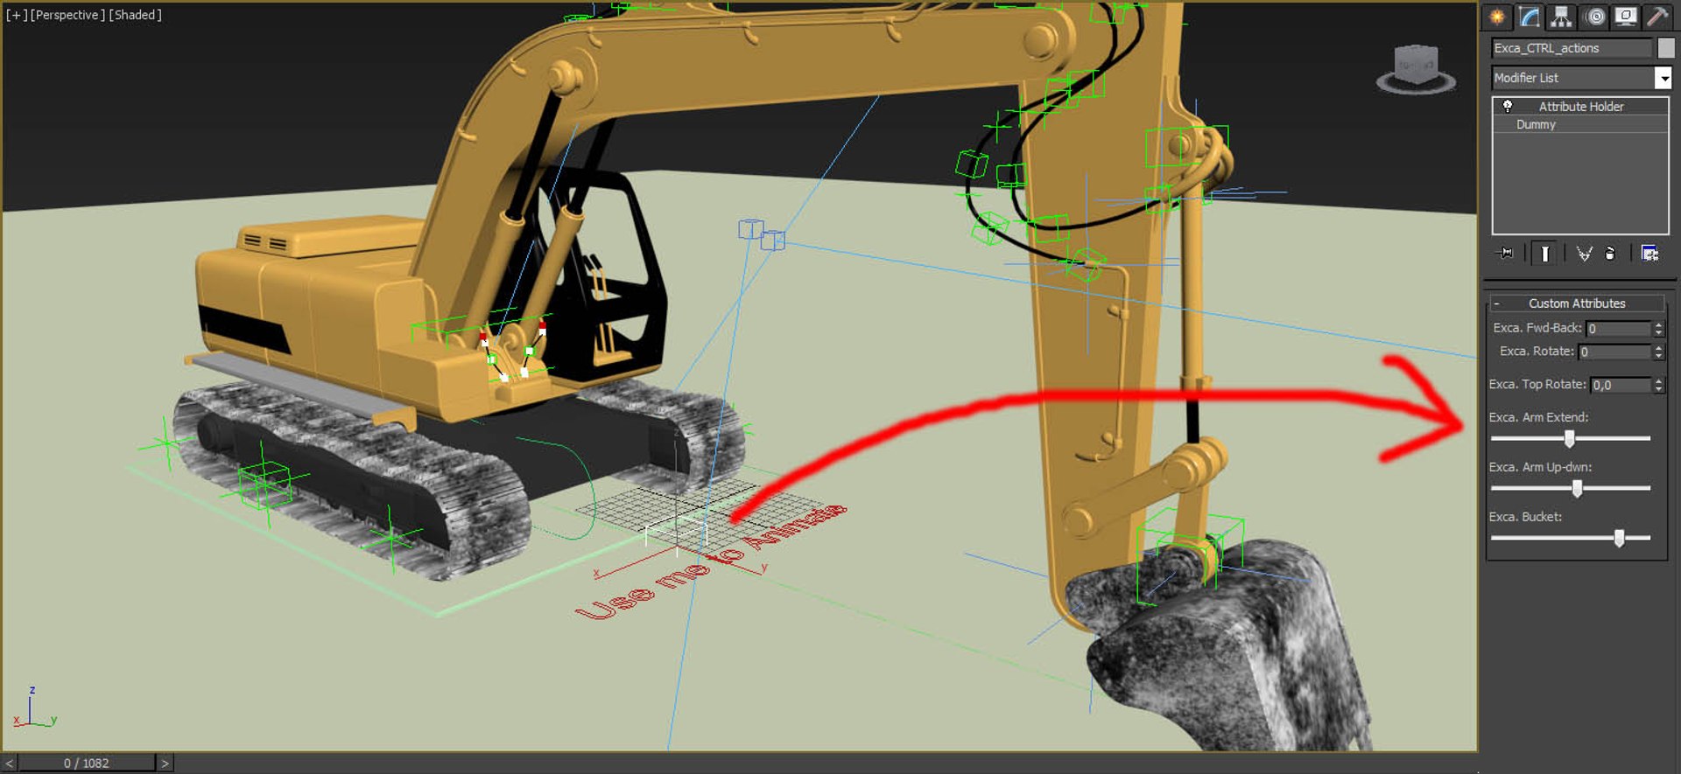The width and height of the screenshot is (1681, 774).
Task: Switch to the Modify panel tab
Action: (1530, 17)
